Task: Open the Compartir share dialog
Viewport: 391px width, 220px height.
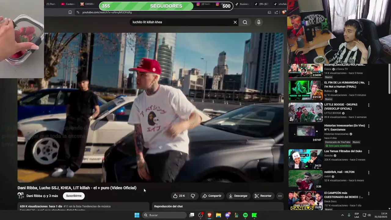Action: 212,196
